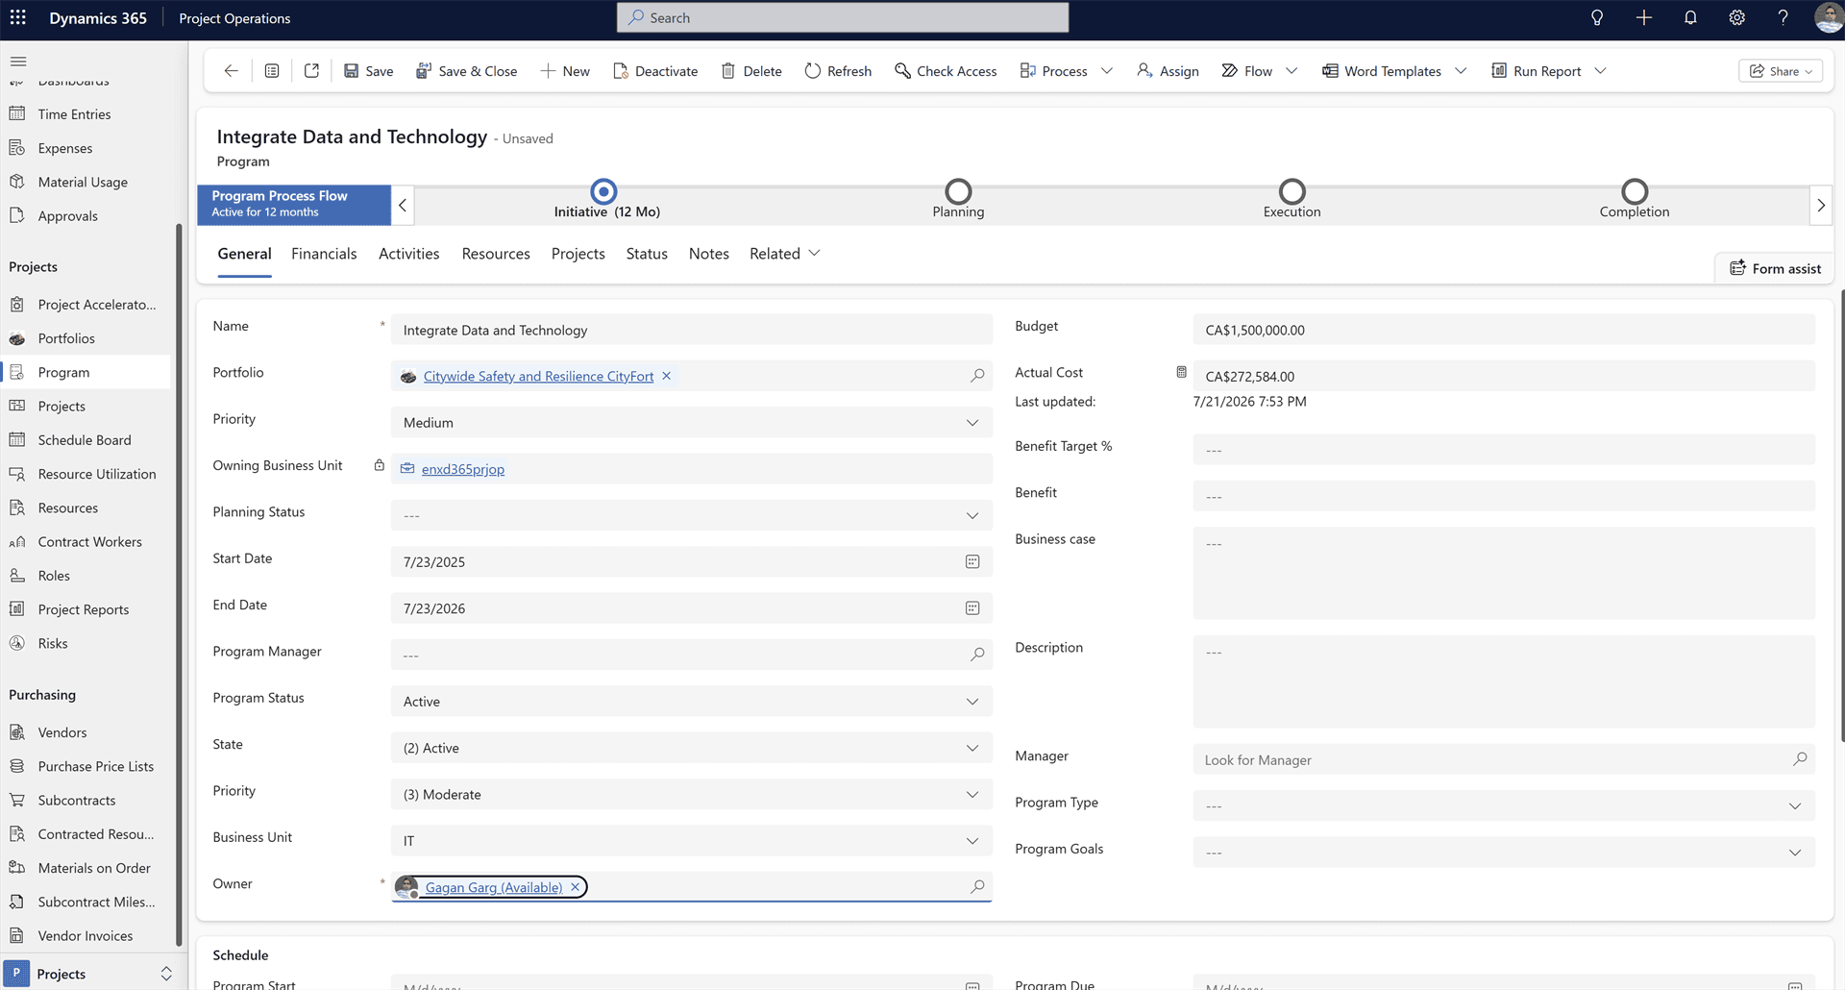Screen dimensions: 1845x990
Task: Expand the Word Templates dropdown arrow
Action: pyautogui.click(x=1461, y=71)
